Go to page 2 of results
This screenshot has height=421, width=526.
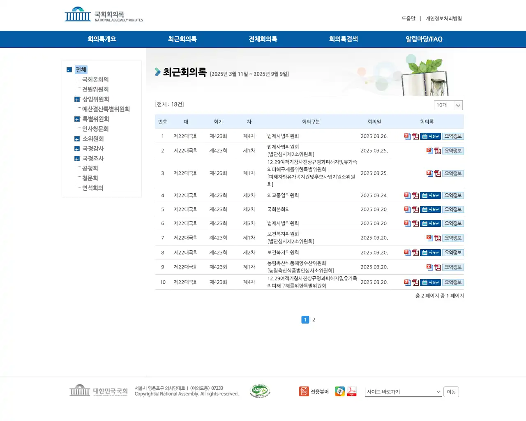(314, 319)
